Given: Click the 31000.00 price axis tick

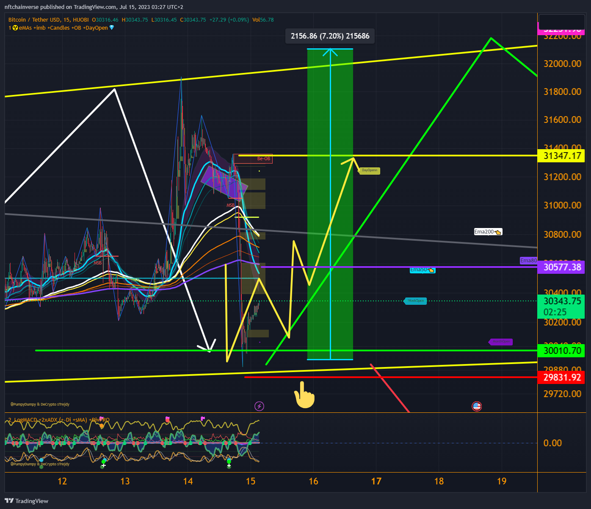Looking at the screenshot, I should pos(562,205).
